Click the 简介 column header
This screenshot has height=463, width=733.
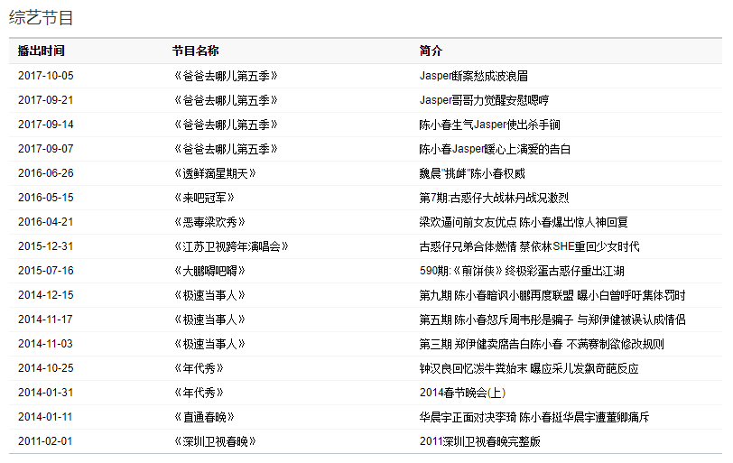431,51
